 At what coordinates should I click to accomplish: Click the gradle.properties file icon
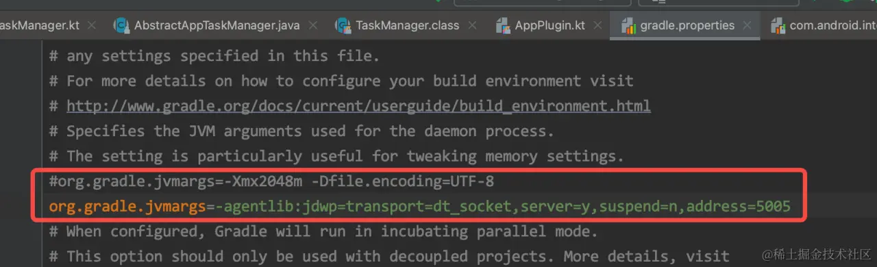pyautogui.click(x=628, y=26)
